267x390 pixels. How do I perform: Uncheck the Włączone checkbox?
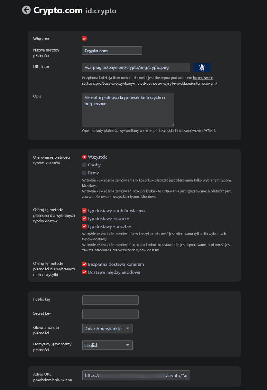tap(84, 39)
